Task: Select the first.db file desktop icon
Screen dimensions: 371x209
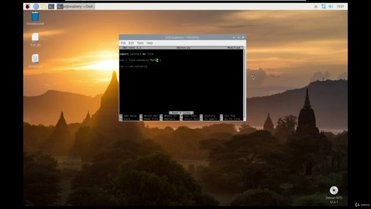Action: coord(35,39)
